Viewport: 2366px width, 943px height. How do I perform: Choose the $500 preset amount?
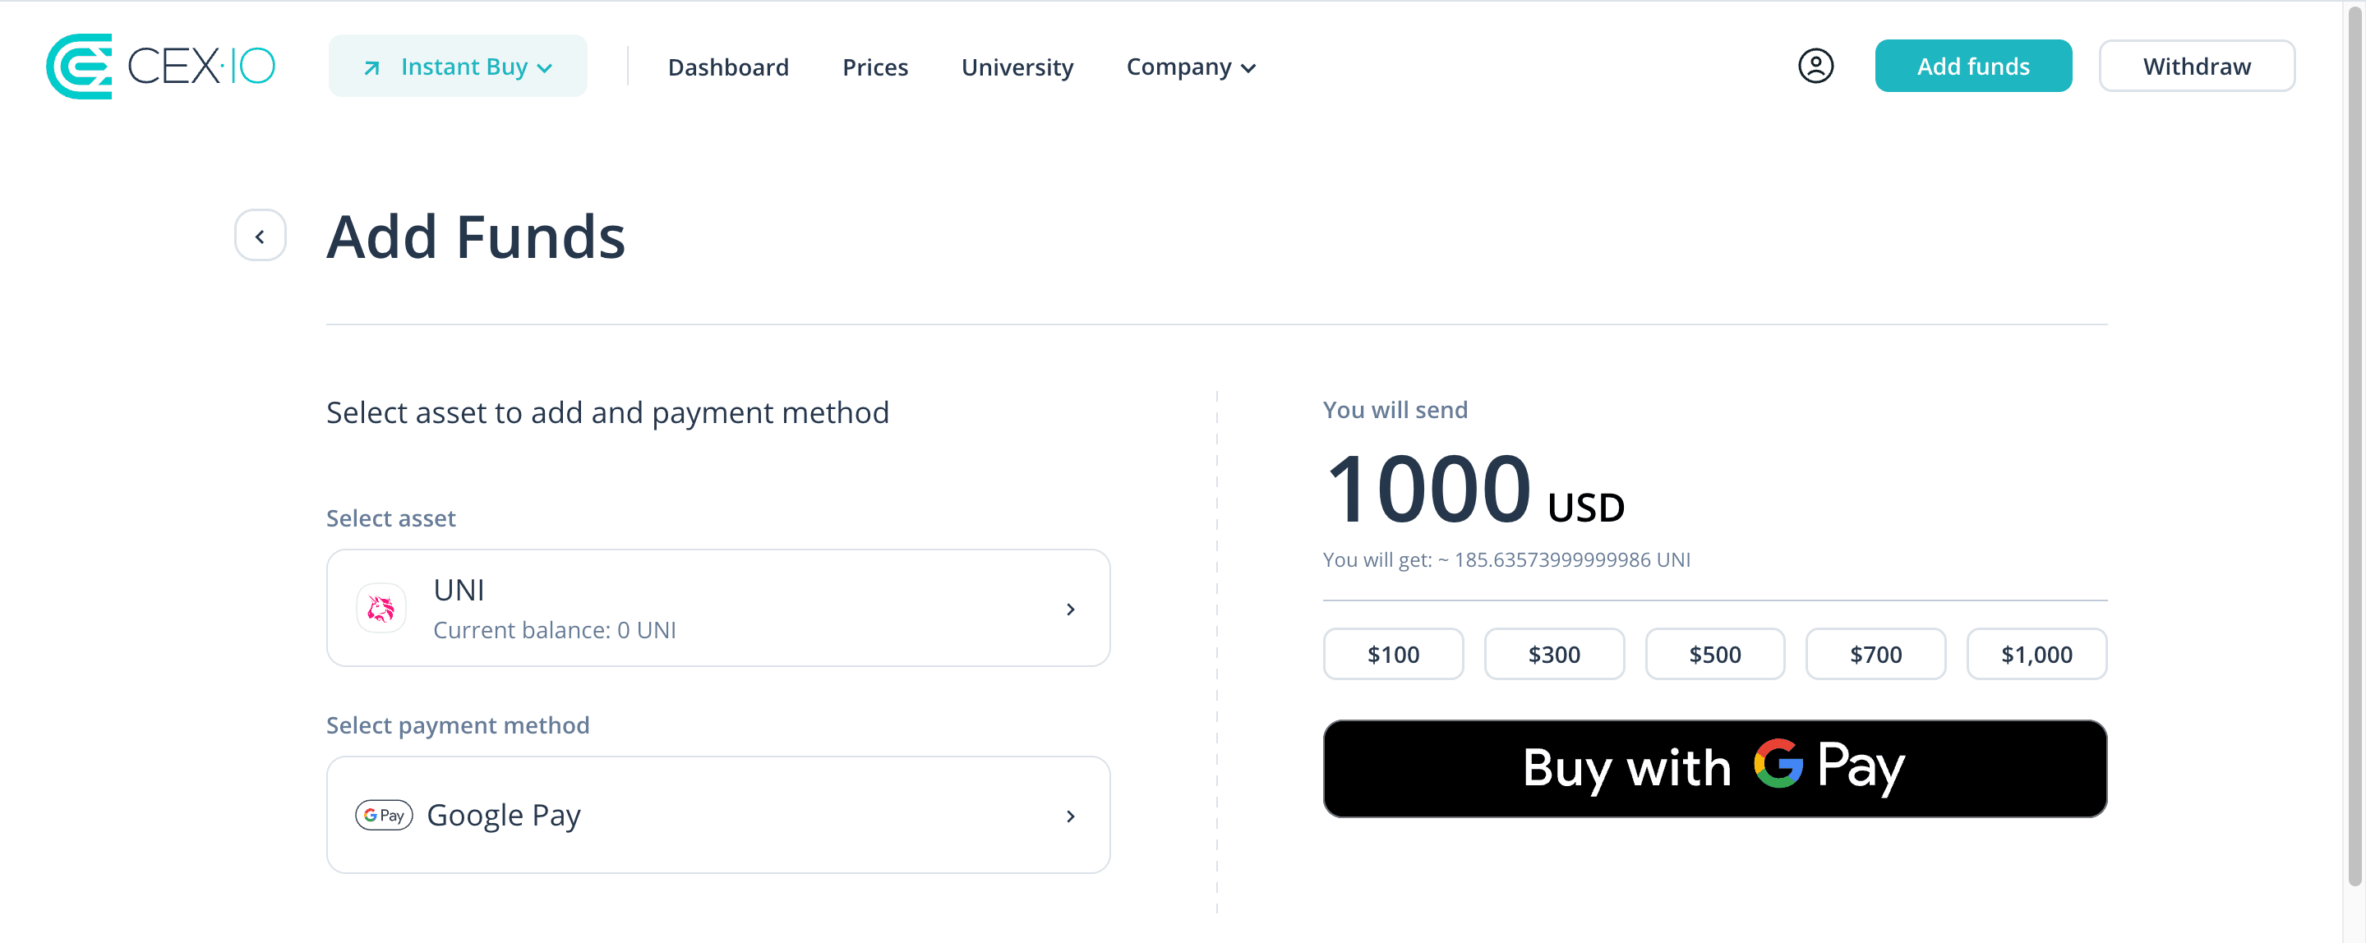tap(1715, 655)
